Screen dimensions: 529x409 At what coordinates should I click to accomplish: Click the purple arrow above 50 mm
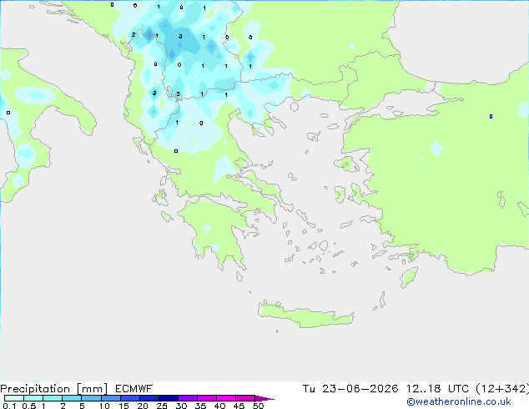(264, 398)
